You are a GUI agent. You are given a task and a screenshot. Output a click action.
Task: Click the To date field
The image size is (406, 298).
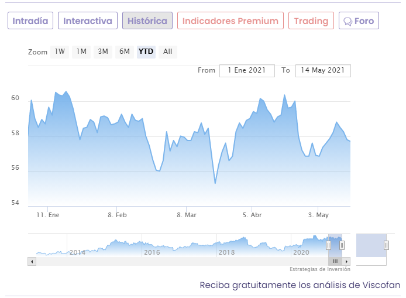(x=323, y=70)
